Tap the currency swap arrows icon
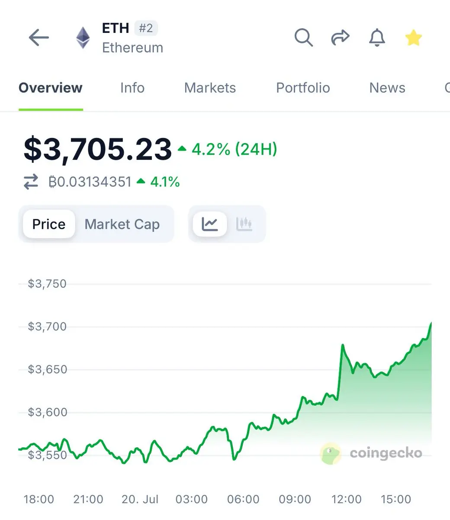The width and height of the screenshot is (450, 520). tap(31, 182)
